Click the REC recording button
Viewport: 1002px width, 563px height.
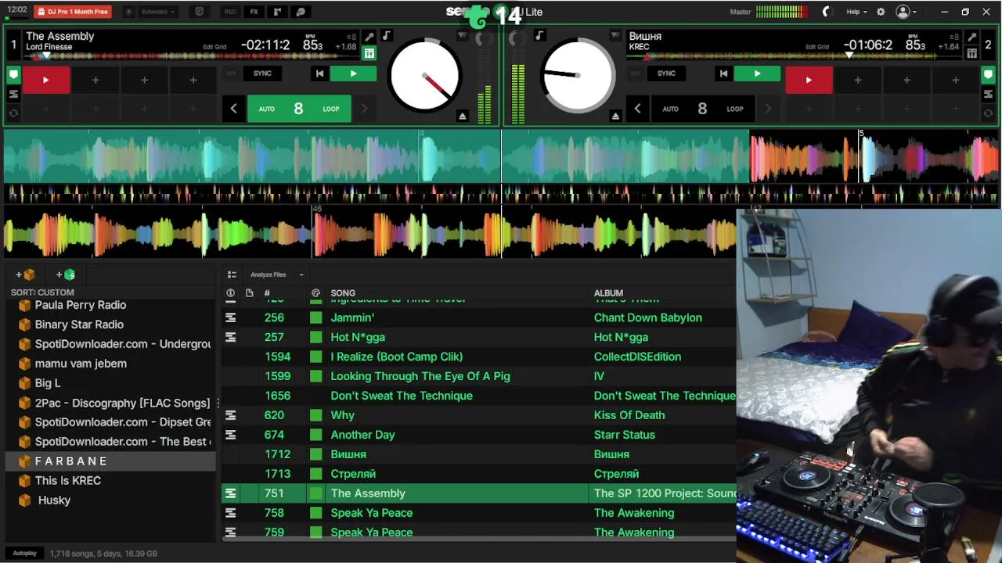pyautogui.click(x=230, y=12)
